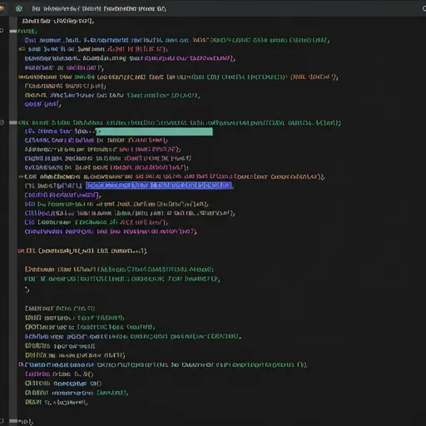Click the teal highlighted block in the code

pyautogui.click(x=154, y=131)
